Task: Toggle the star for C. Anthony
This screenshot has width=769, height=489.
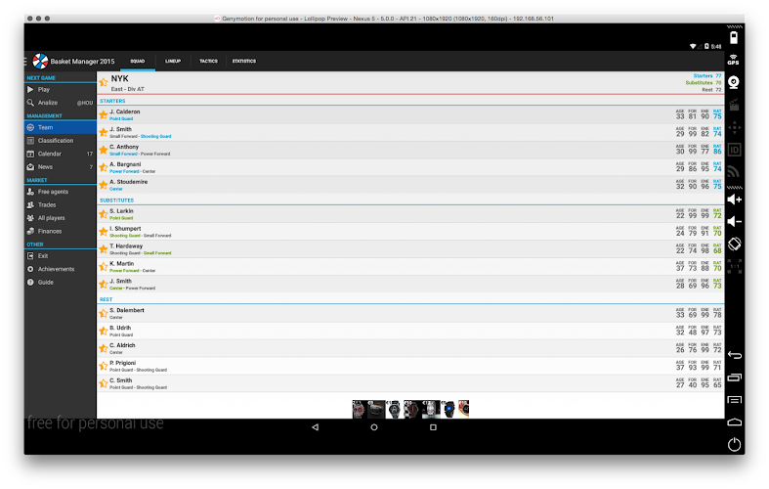Action: [x=104, y=150]
